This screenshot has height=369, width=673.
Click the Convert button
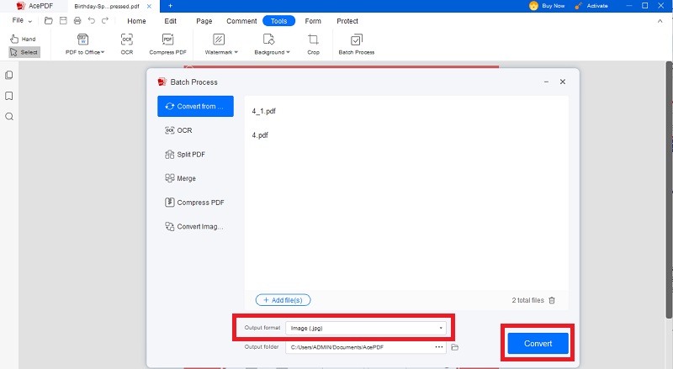coord(538,343)
